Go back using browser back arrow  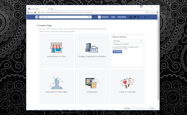pos(28,12)
